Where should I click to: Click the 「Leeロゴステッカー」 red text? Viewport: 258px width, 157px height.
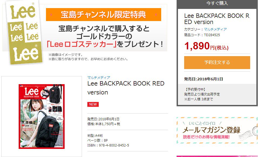coord(82,44)
